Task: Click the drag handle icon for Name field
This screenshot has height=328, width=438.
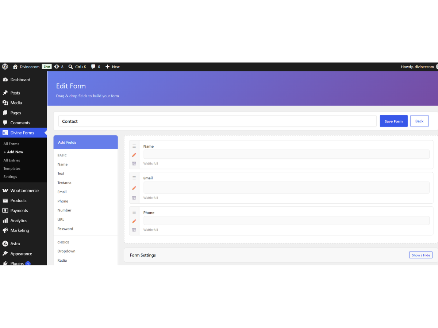Action: coord(134,146)
